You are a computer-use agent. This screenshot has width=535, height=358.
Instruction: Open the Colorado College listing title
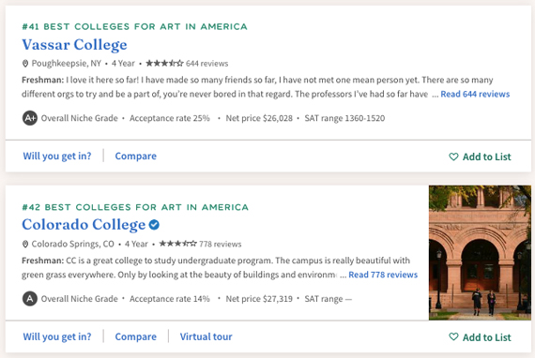(84, 225)
